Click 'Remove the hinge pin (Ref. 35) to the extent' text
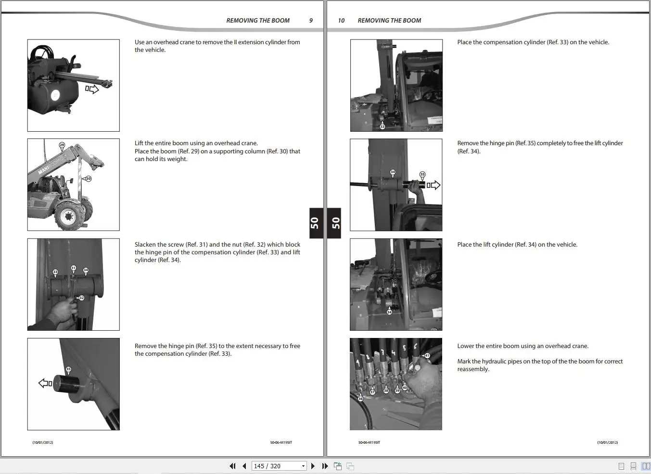This screenshot has width=651, height=474. coord(217,350)
